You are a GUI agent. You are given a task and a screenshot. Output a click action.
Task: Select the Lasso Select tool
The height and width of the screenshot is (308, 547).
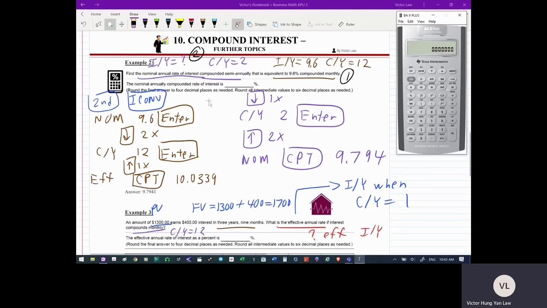[110, 24]
